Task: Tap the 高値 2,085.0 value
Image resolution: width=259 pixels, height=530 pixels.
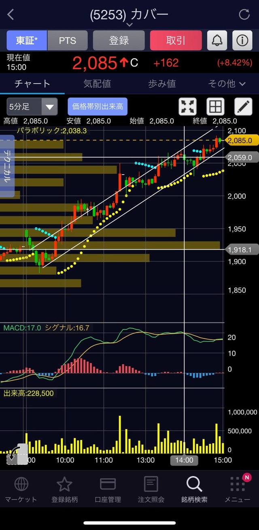Action: click(25, 121)
